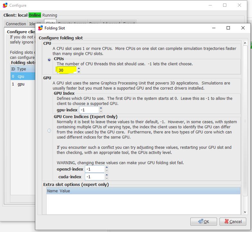
Task: Select the GPU slot radio button
Action: (x=49, y=130)
